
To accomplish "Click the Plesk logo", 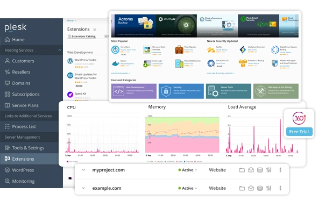I will click(16, 27).
